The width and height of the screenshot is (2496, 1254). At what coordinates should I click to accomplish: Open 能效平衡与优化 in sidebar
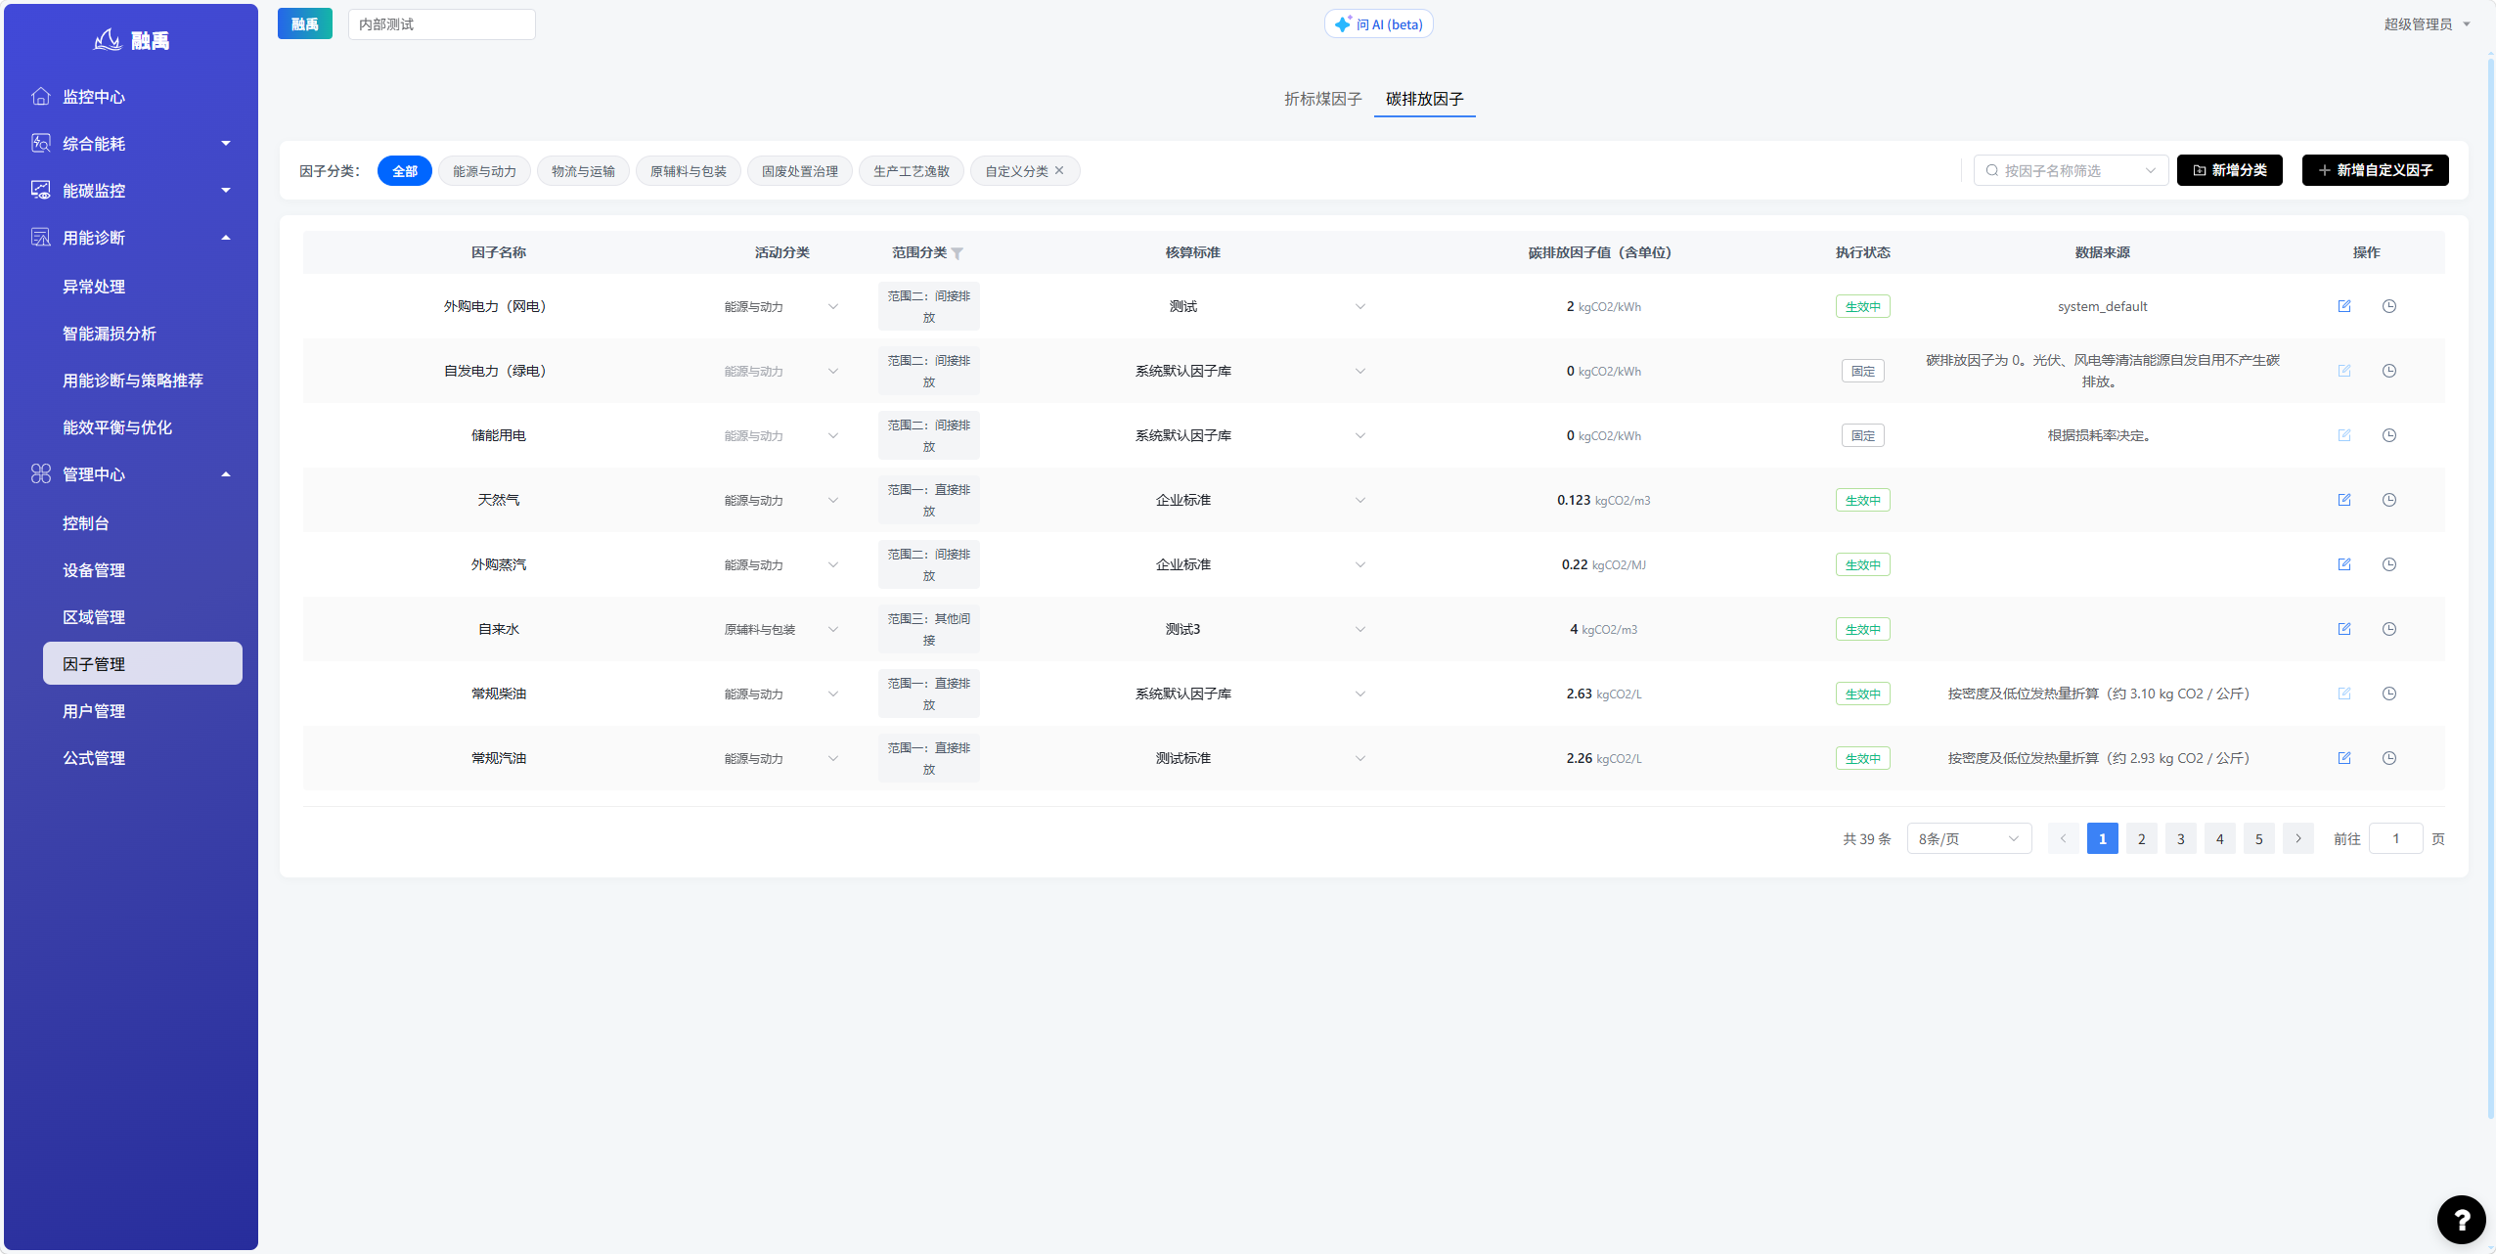(x=117, y=427)
